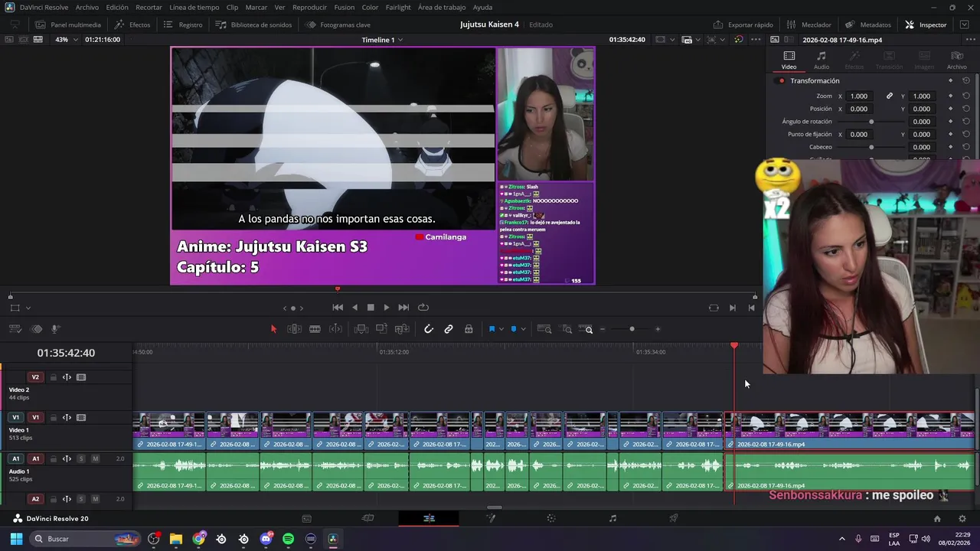Jump to first frame of timeline
The width and height of the screenshot is (980, 551).
(x=338, y=308)
